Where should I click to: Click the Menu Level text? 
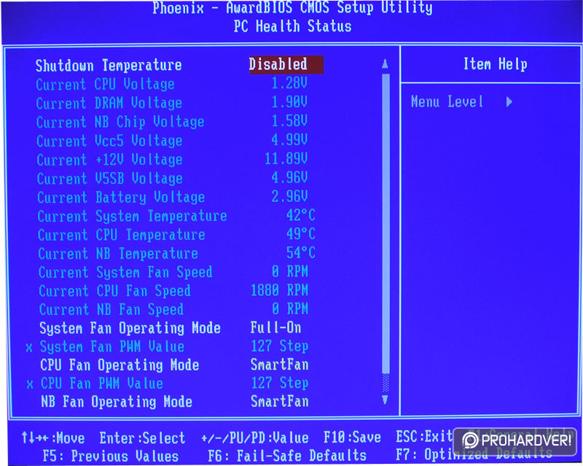point(447,101)
